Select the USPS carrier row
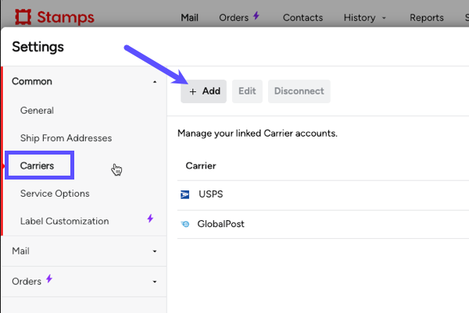This screenshot has height=313, width=469. pyautogui.click(x=323, y=194)
